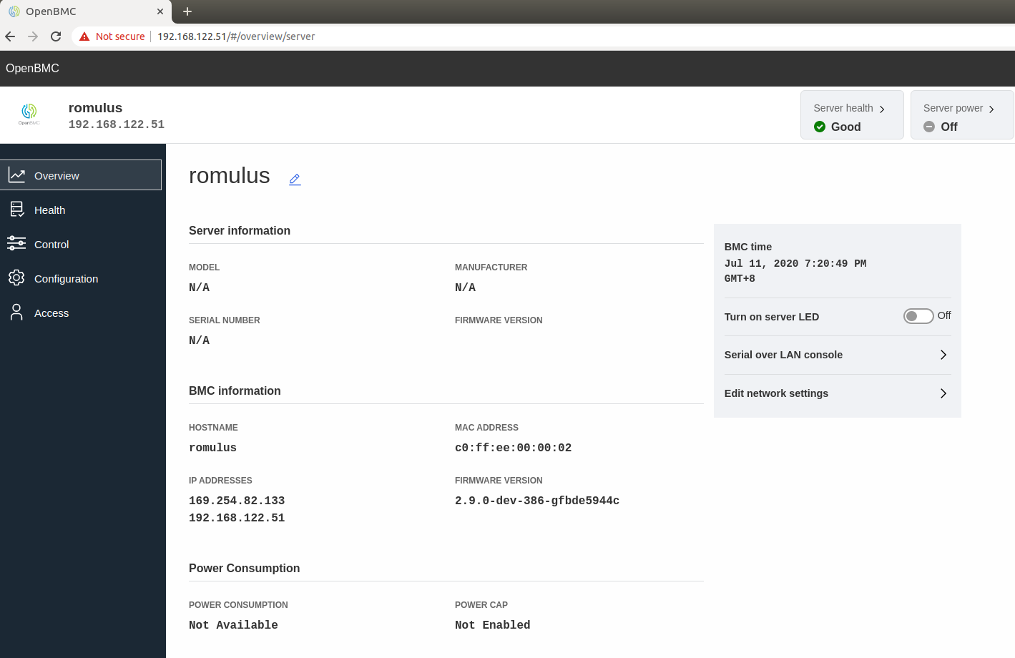Click the Overview chart icon in sidebar
This screenshot has width=1015, height=658.
pyautogui.click(x=17, y=175)
